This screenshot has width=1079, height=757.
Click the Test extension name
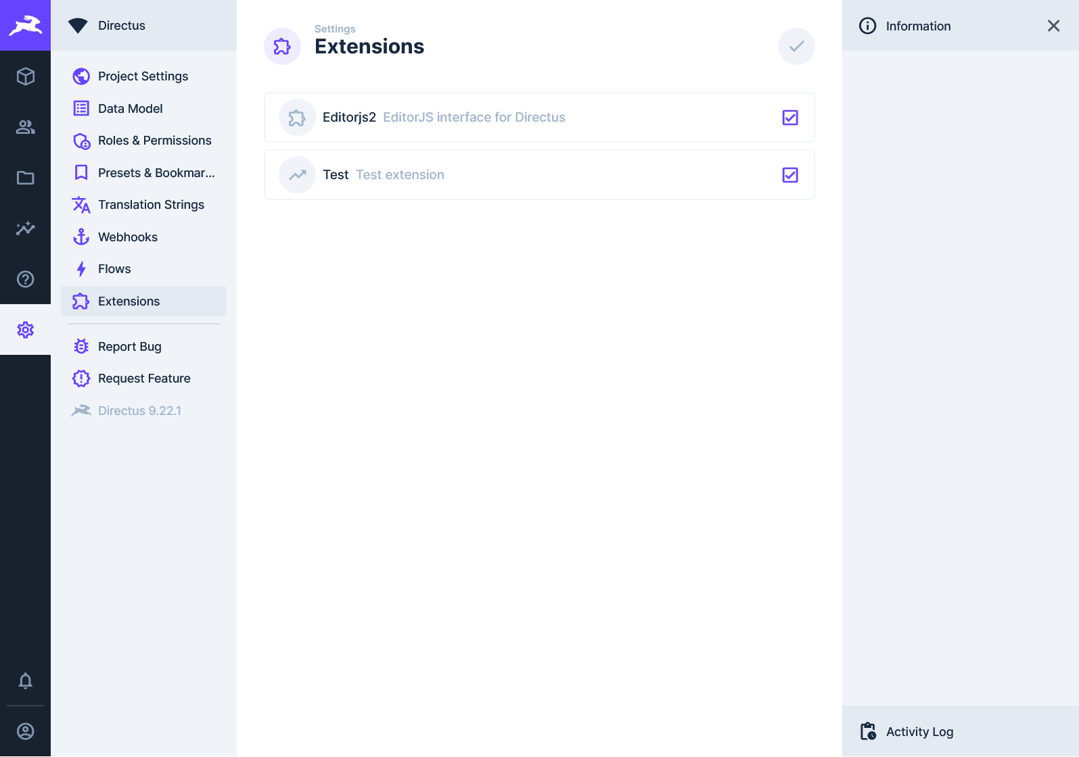336,175
